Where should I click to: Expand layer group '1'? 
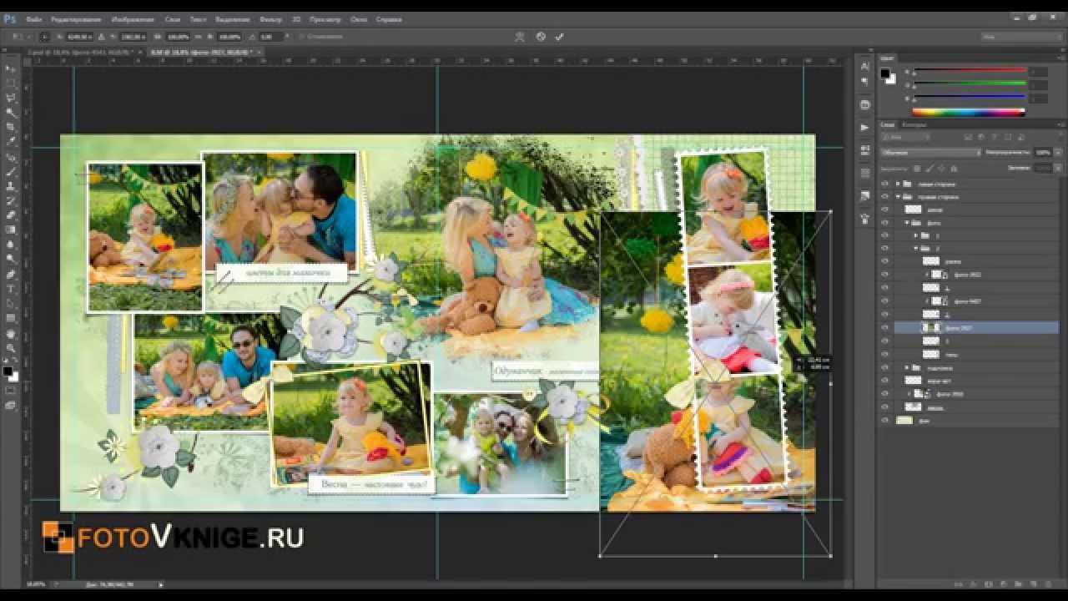(915, 236)
